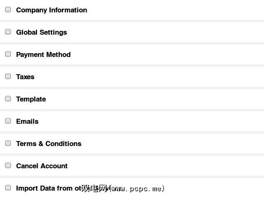Expand the Global Settings section
The height and width of the screenshot is (198, 264).
coord(41,32)
